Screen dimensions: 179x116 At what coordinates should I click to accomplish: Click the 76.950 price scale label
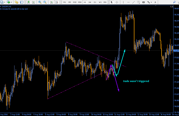176,100
